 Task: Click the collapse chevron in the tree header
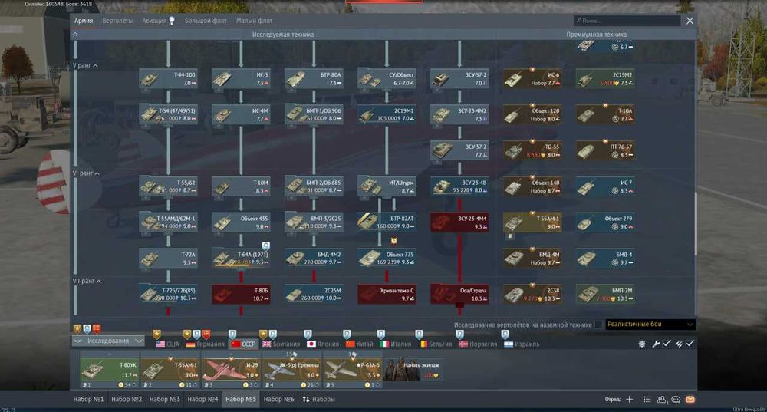(x=75, y=35)
